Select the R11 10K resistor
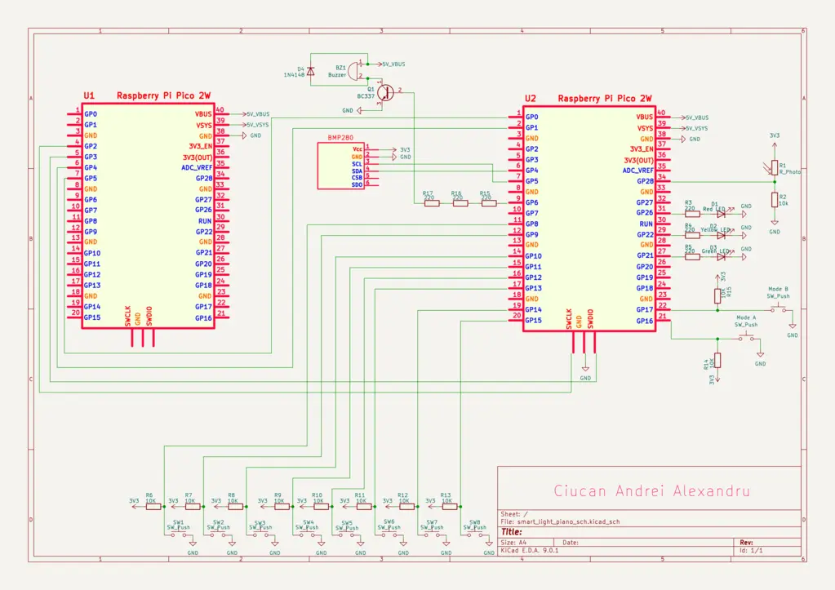 [364, 507]
